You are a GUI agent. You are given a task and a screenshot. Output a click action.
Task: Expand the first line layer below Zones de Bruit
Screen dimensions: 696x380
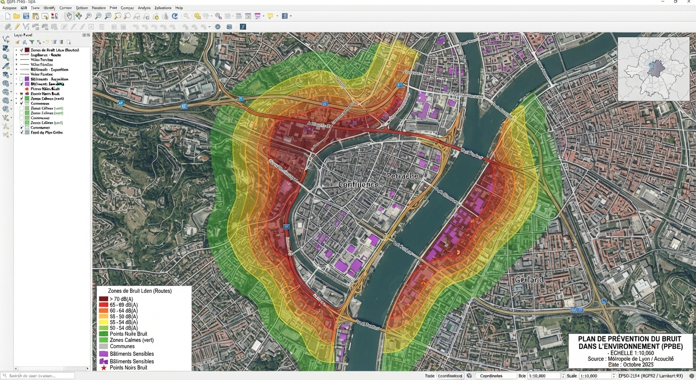click(x=16, y=55)
